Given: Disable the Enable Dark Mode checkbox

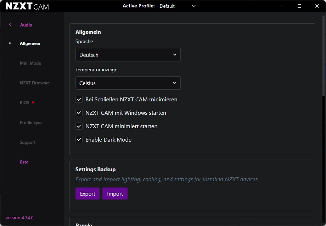Looking at the screenshot, I should (x=79, y=140).
